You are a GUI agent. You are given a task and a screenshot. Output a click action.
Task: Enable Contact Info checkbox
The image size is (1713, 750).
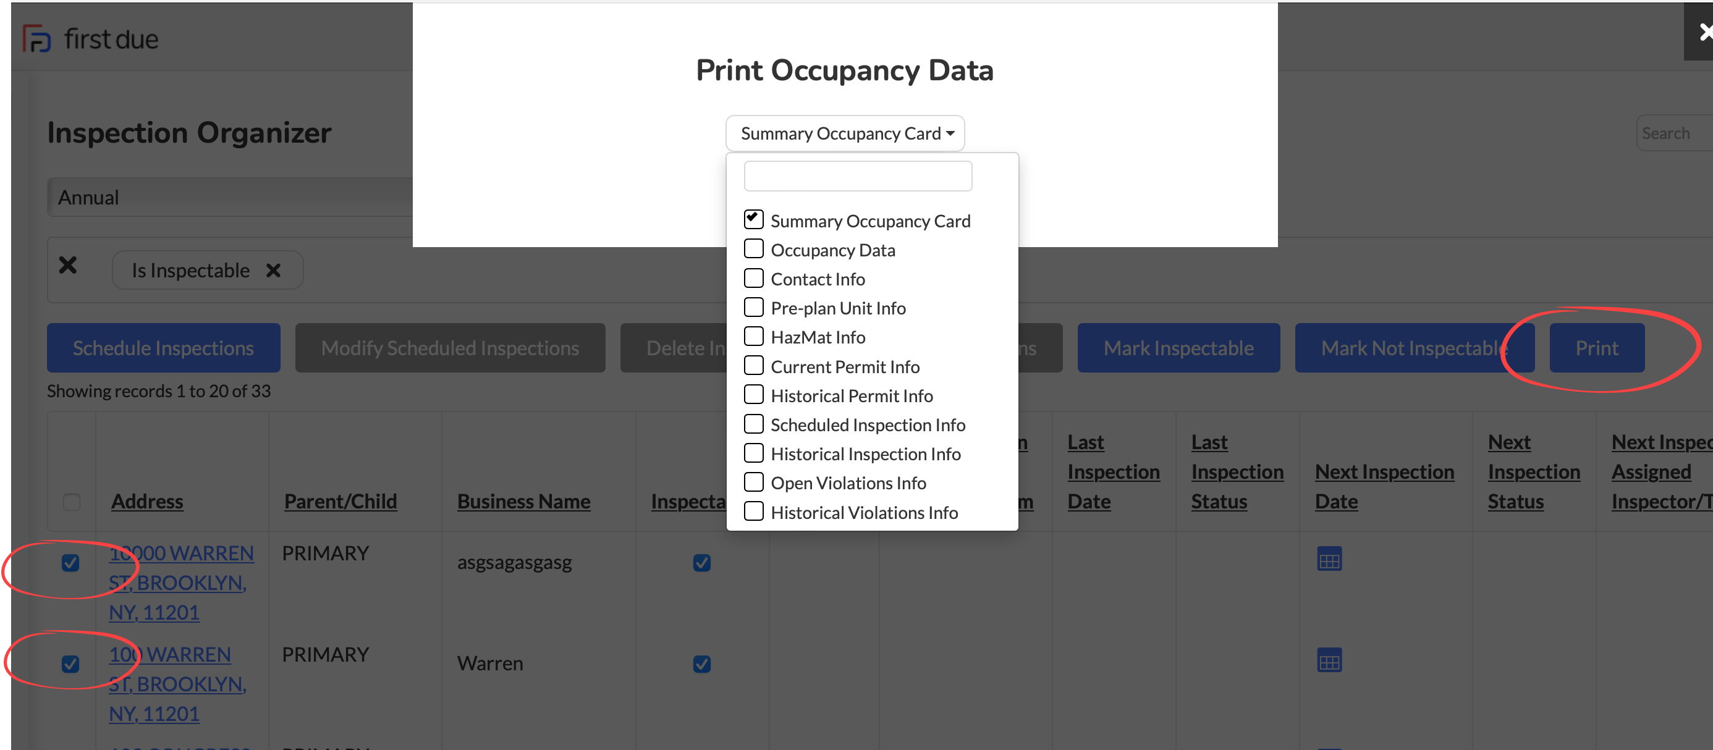point(753,278)
